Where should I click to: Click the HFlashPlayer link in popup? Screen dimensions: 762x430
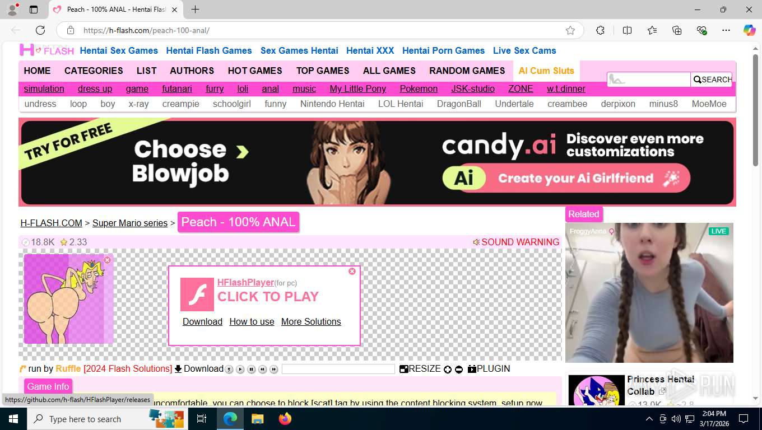point(245,282)
